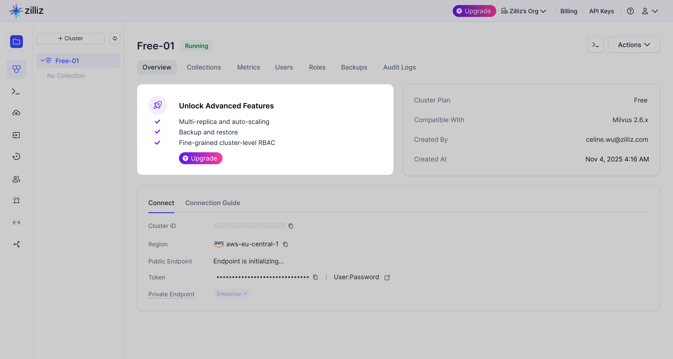The height and width of the screenshot is (359, 673).
Task: Switch to the Collections tab
Action: [204, 67]
